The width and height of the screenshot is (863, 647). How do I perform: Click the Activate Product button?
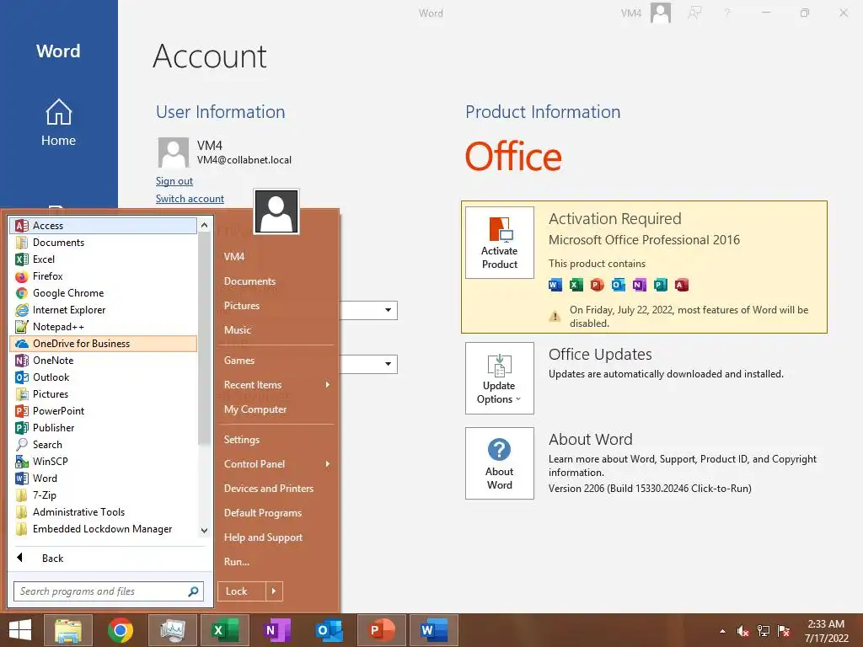coord(500,243)
